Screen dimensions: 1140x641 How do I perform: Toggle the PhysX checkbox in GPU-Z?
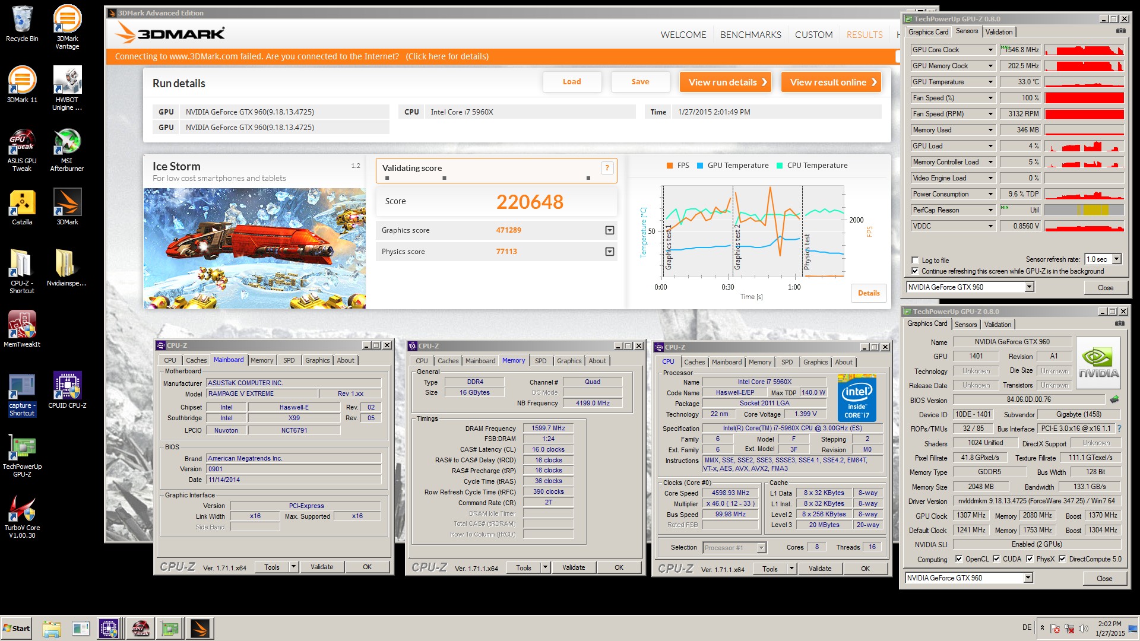[1030, 559]
